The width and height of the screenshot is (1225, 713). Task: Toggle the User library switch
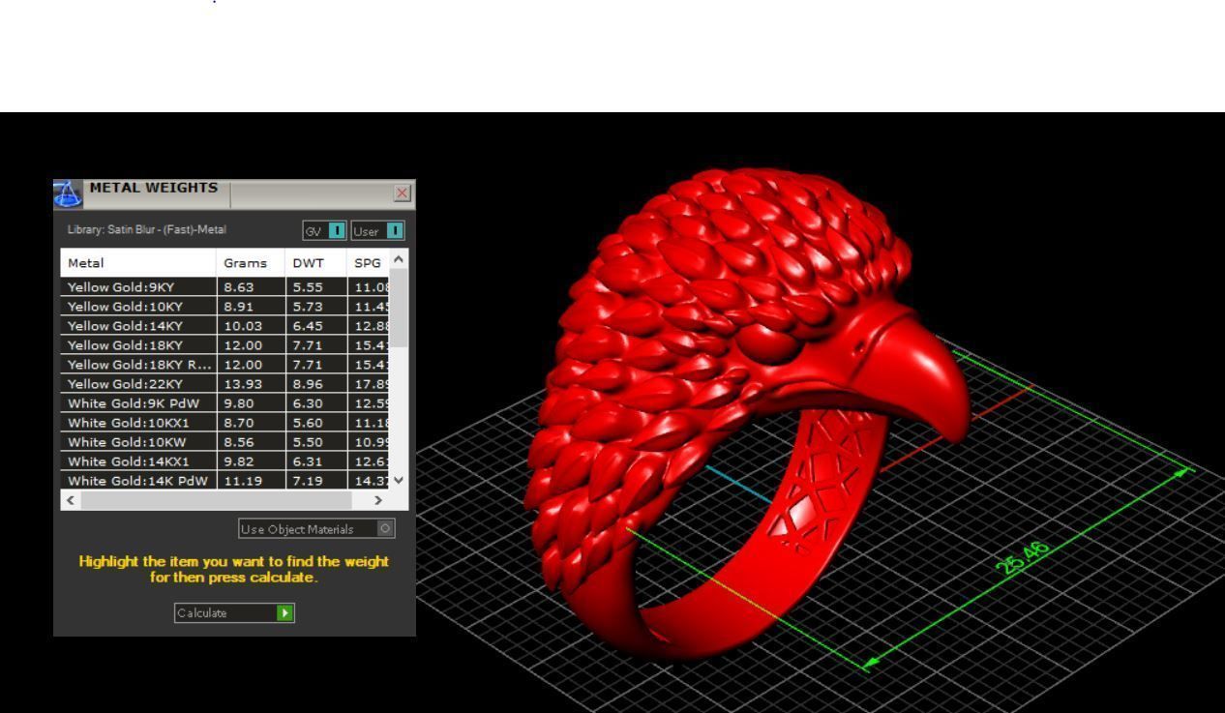(377, 230)
